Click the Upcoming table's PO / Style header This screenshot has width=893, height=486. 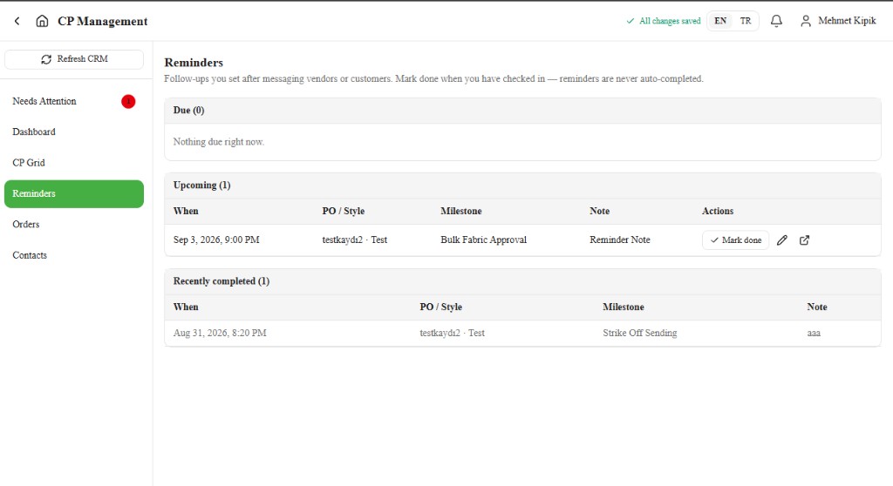pyautogui.click(x=343, y=211)
